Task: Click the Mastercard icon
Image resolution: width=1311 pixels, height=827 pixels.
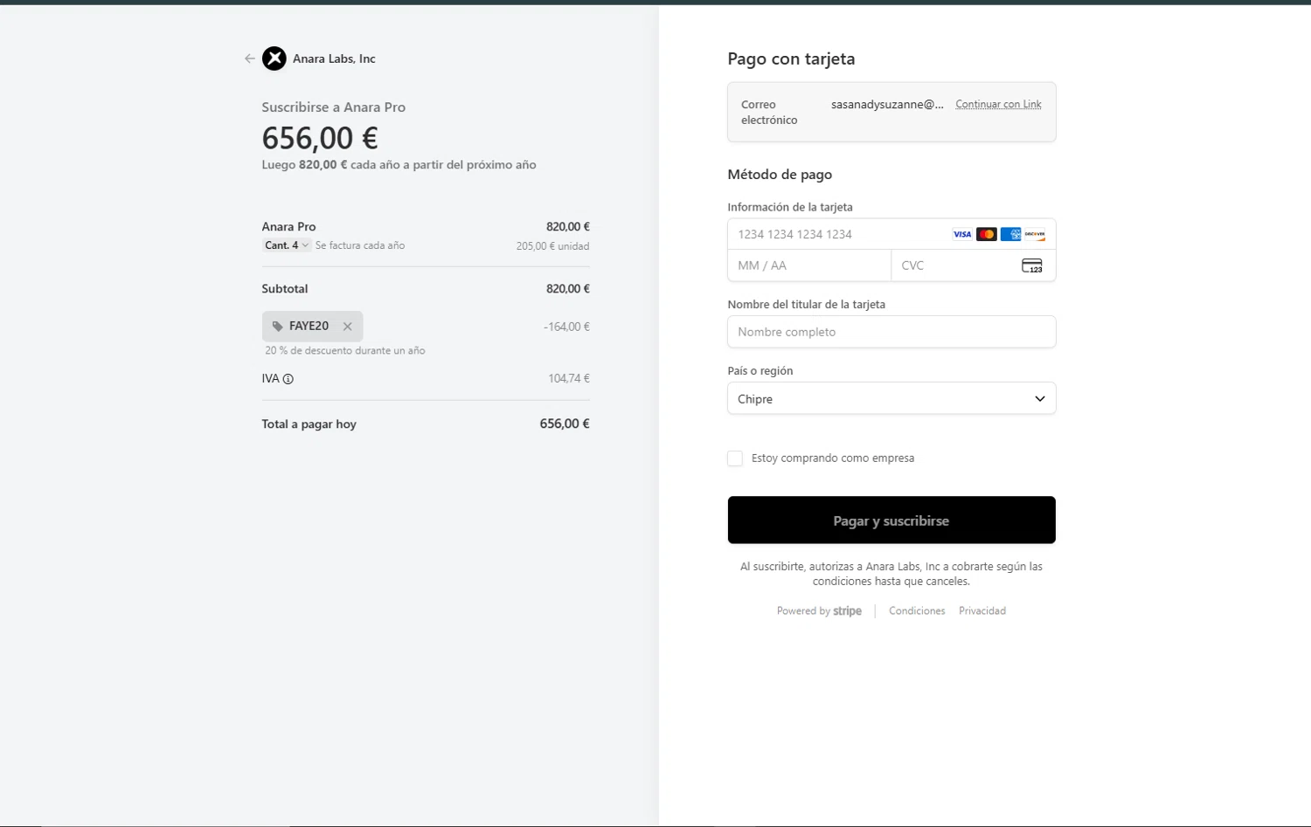Action: point(987,234)
